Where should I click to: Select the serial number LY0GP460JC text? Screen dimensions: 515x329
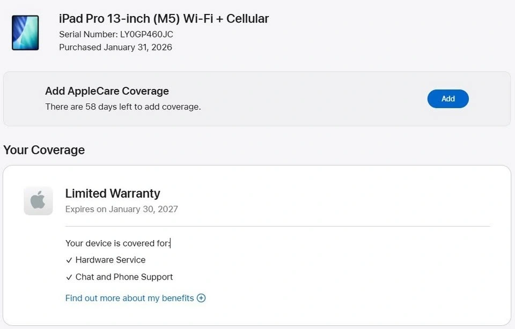tap(146, 34)
